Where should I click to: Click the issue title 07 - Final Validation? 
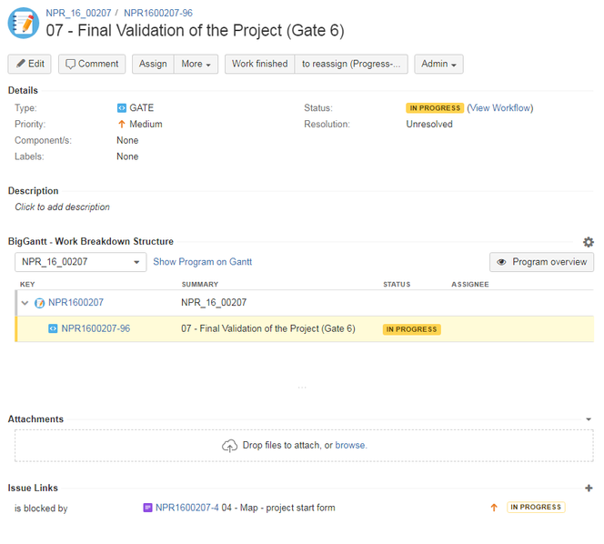tap(195, 30)
